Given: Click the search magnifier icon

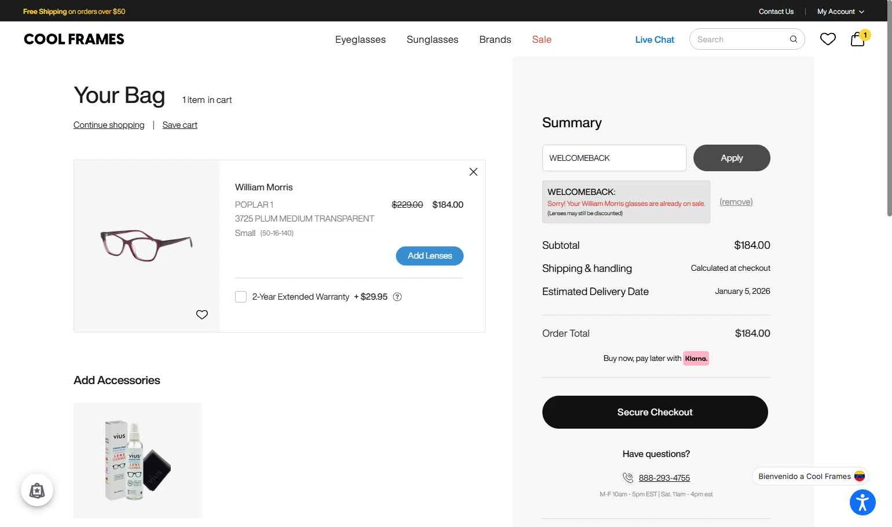Looking at the screenshot, I should (x=794, y=39).
